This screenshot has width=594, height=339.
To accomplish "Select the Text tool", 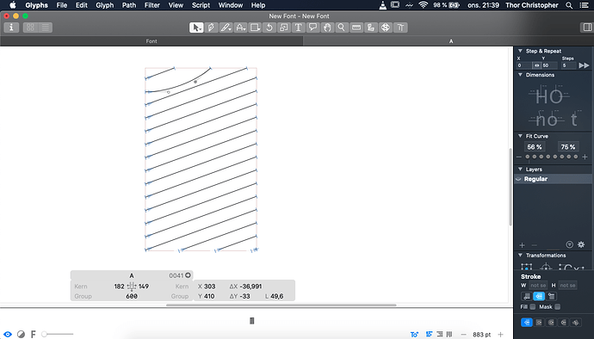I will coord(298,28).
